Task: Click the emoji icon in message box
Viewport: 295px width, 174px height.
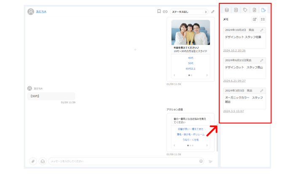Action: tap(201, 161)
